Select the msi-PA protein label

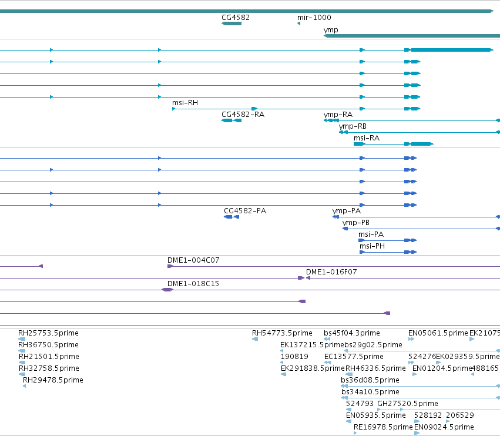click(371, 234)
